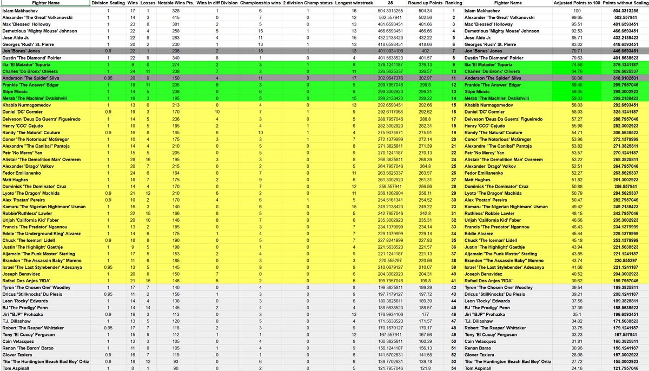This screenshot has height=371, width=649.
Task: Select the round up points value 376.13
Action: click(425, 64)
